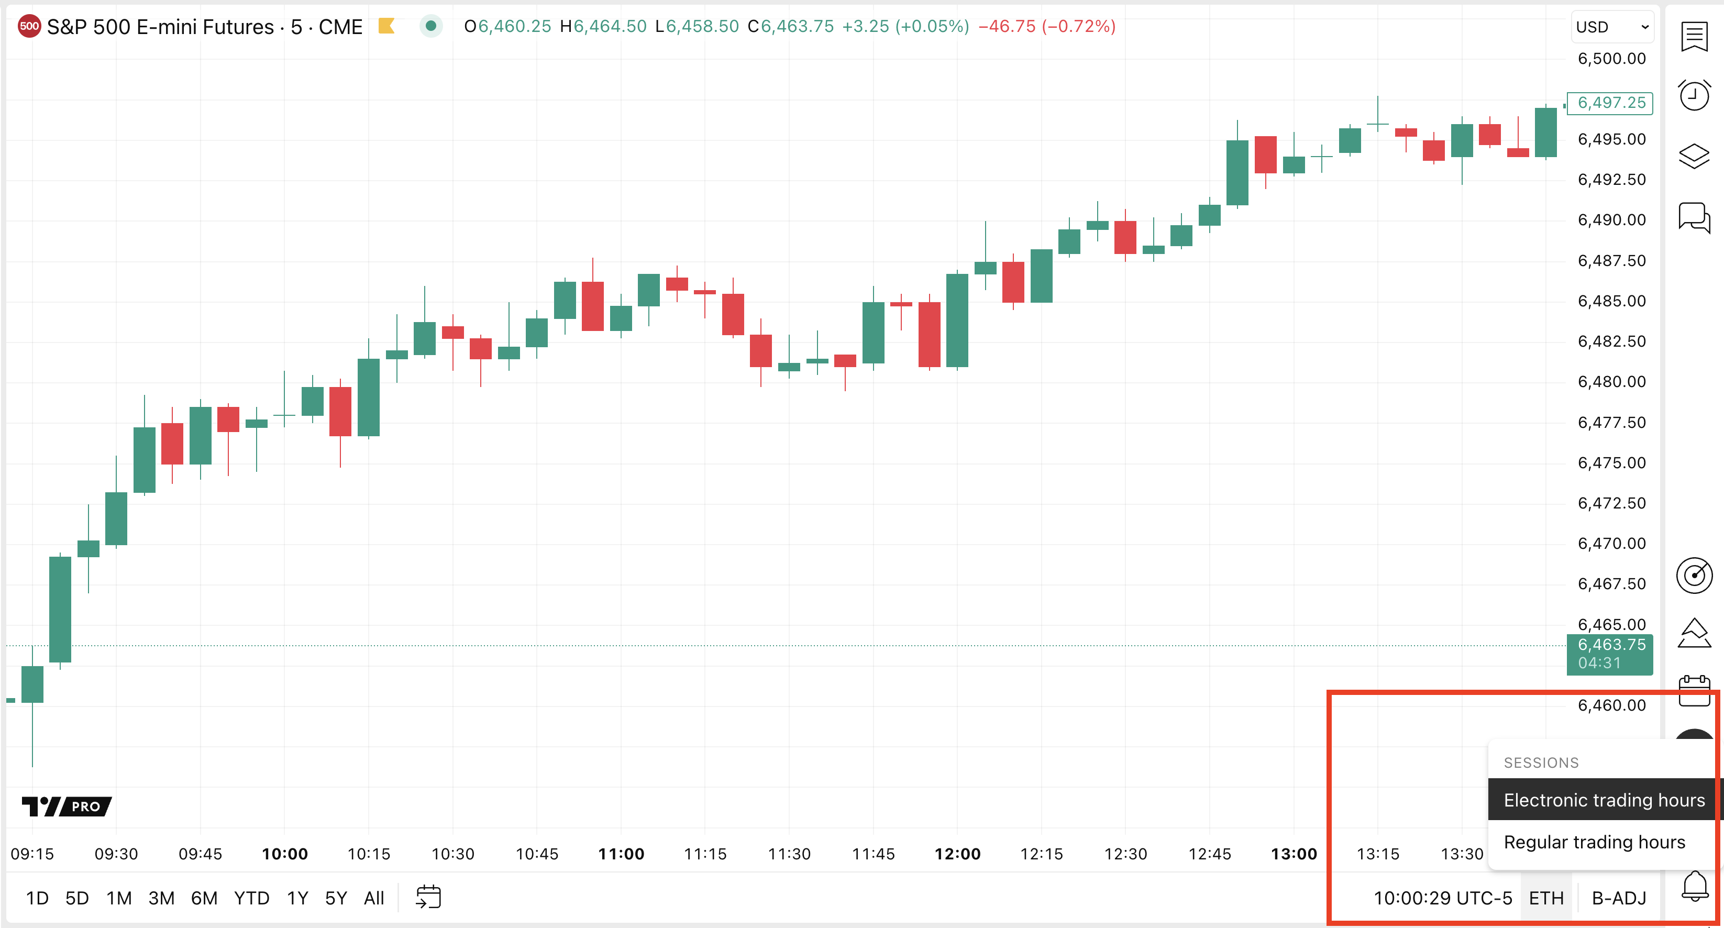Toggle the green market status dot
This screenshot has width=1724, height=928.
(x=431, y=26)
